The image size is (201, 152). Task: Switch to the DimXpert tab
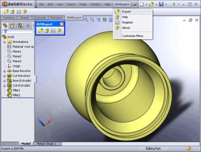(x=56, y=18)
